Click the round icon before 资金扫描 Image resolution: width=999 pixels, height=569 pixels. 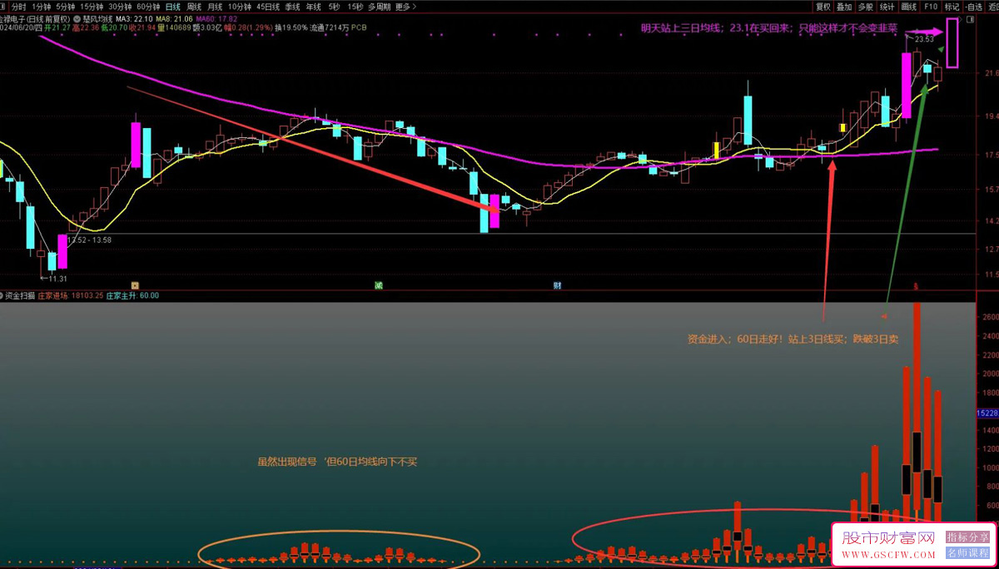coord(2,295)
